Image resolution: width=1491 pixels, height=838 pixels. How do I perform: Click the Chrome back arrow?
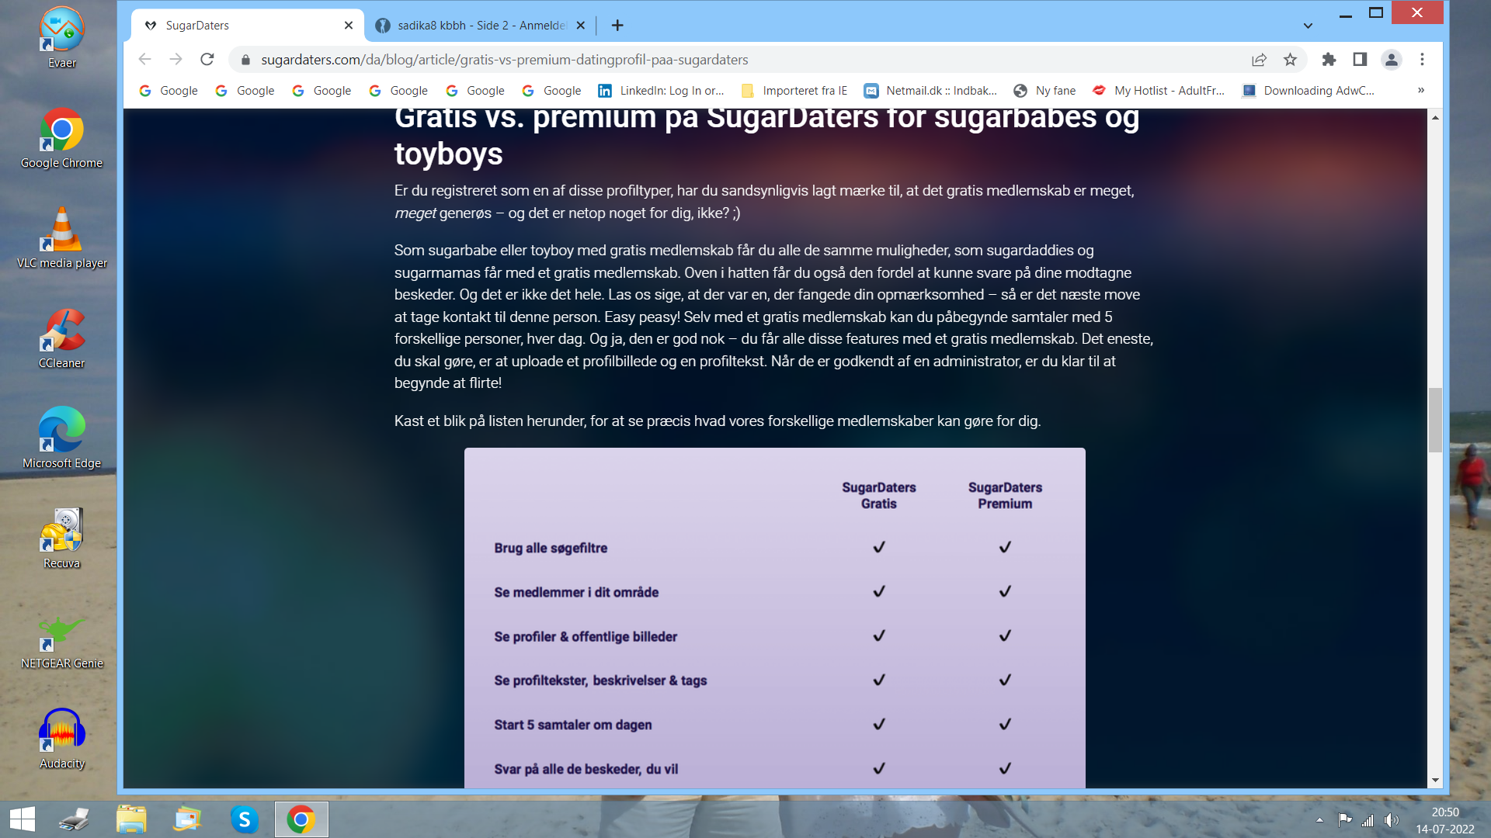pos(144,59)
